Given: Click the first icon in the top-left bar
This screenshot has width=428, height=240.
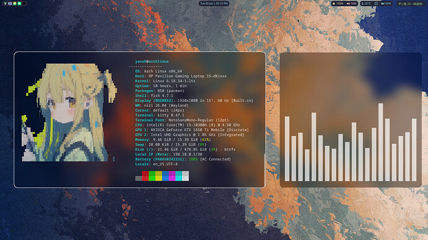Looking at the screenshot, I should tap(5, 4).
